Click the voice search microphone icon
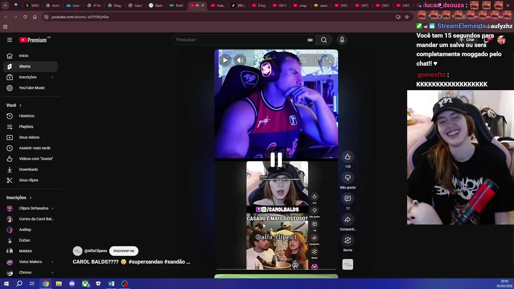Viewport: 514px width, 289px height. click(342, 40)
